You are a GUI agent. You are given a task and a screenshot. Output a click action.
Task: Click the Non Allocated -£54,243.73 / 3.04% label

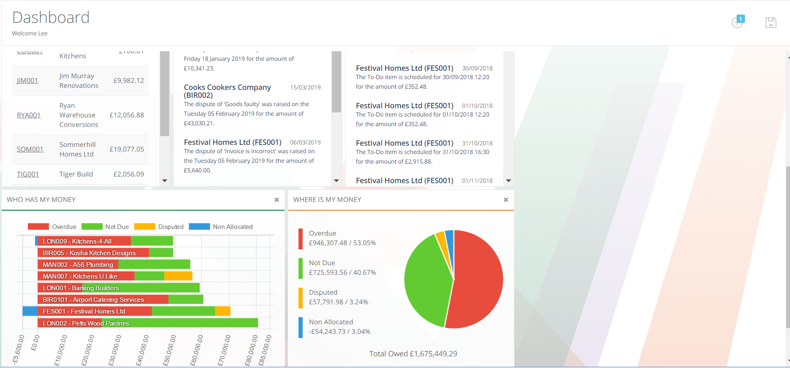tap(340, 327)
